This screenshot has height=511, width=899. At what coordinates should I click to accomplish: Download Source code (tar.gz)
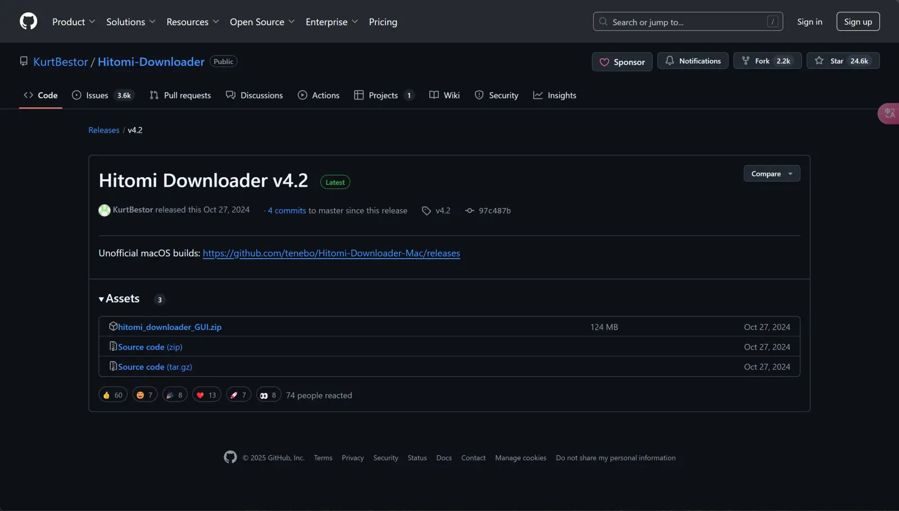155,367
